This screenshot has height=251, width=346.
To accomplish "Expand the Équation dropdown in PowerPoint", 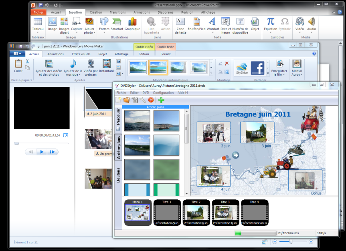I will click(270, 25).
